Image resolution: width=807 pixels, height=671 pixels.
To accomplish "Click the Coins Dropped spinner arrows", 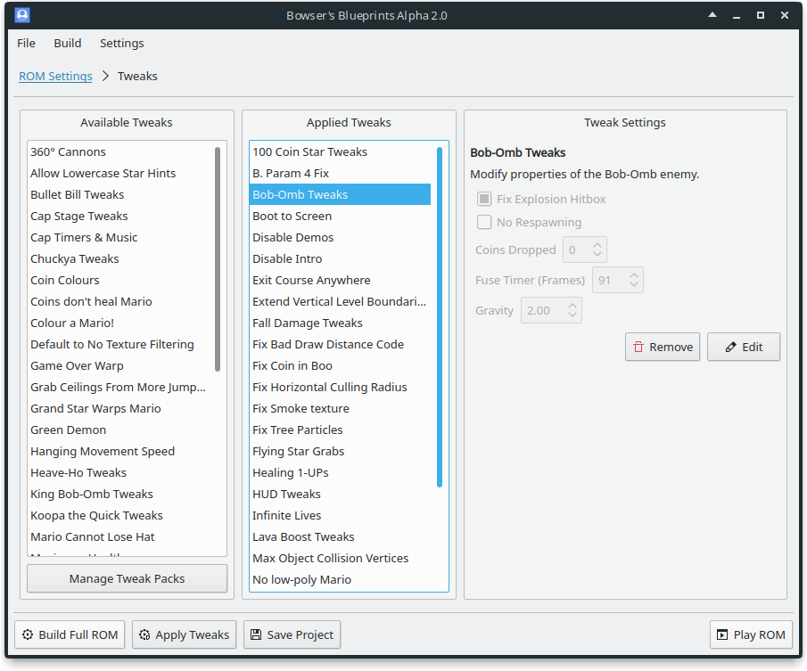I will pos(597,250).
